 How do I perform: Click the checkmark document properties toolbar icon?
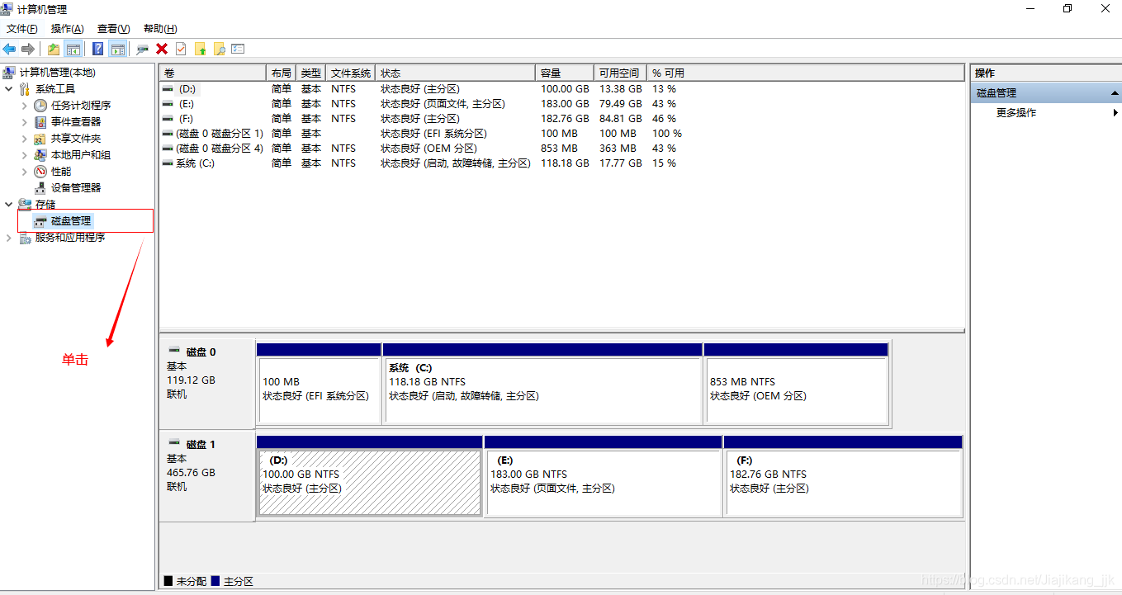[181, 49]
